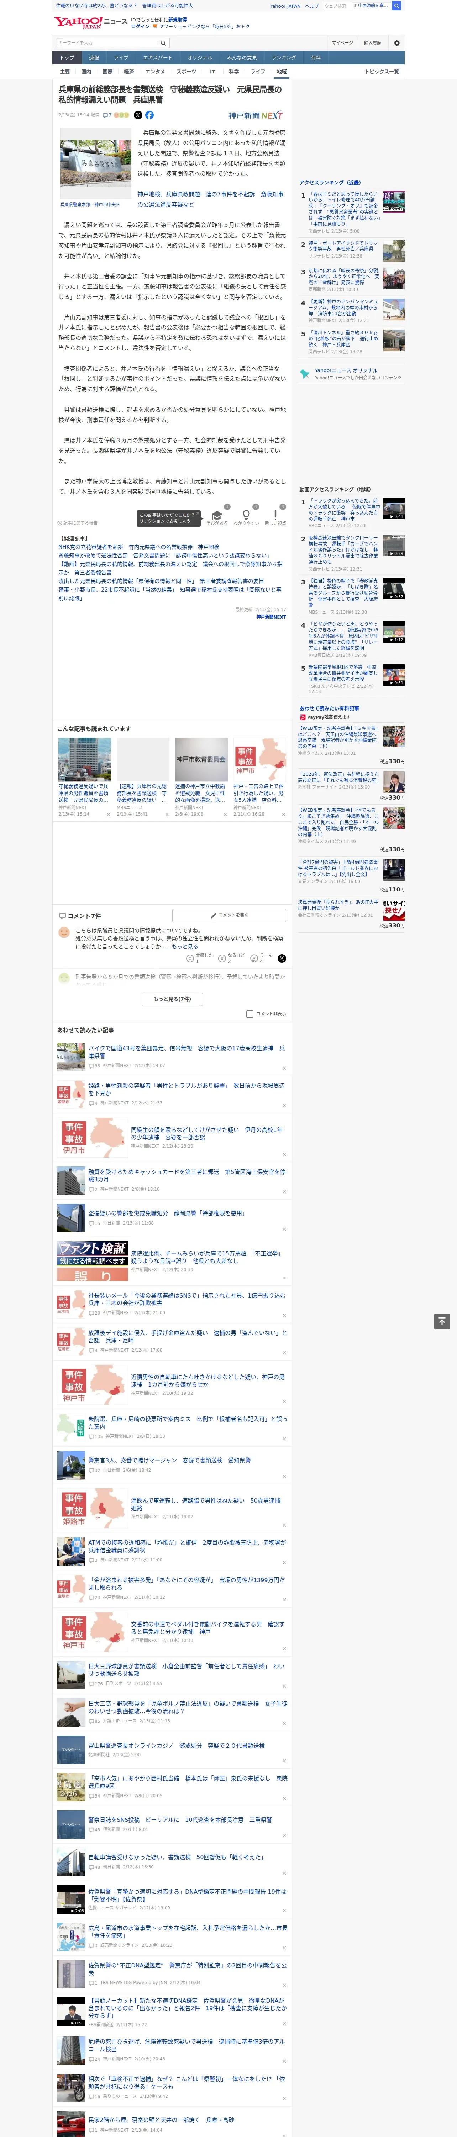Open 購入履歴 link
Screen dimensions: 457x2137
(372, 43)
